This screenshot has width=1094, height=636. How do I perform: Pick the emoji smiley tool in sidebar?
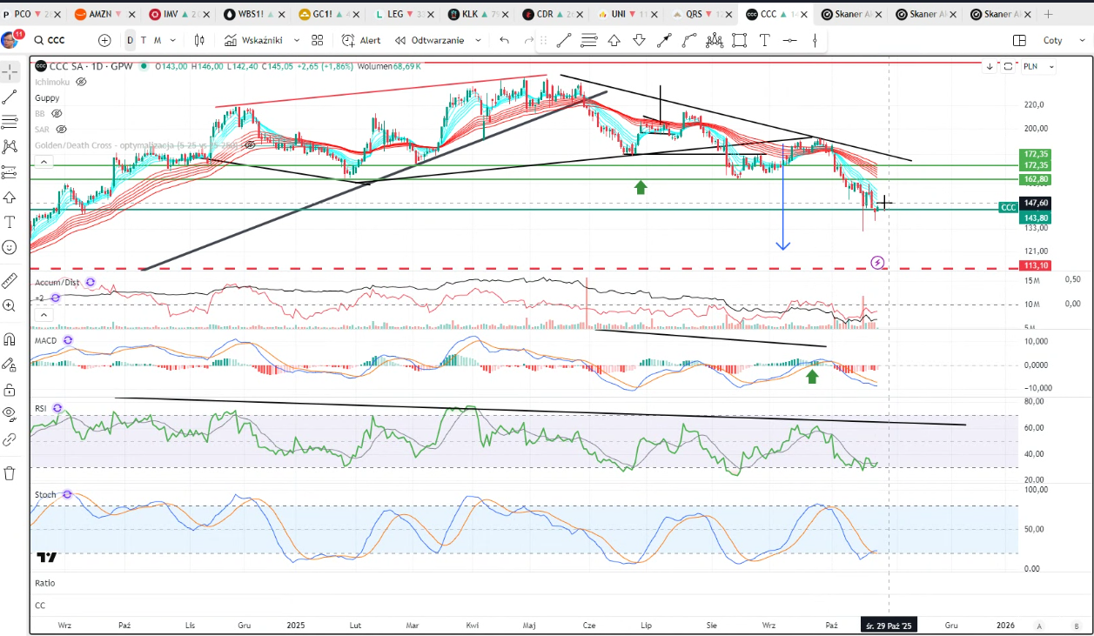click(10, 247)
